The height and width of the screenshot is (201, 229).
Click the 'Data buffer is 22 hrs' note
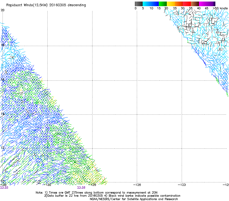click(x=63, y=196)
